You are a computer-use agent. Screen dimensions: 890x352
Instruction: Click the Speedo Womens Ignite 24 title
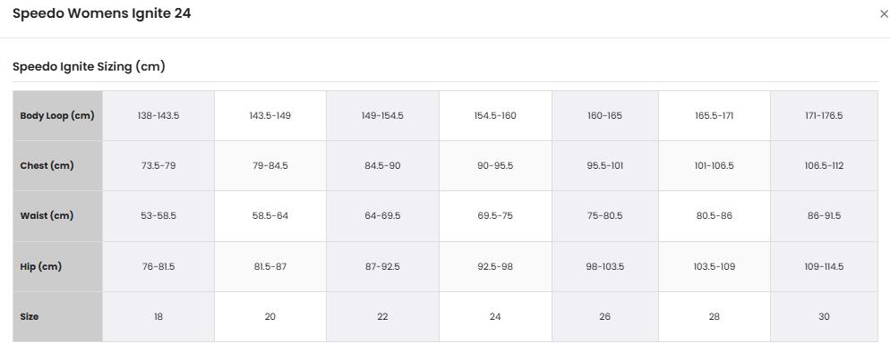click(x=101, y=14)
